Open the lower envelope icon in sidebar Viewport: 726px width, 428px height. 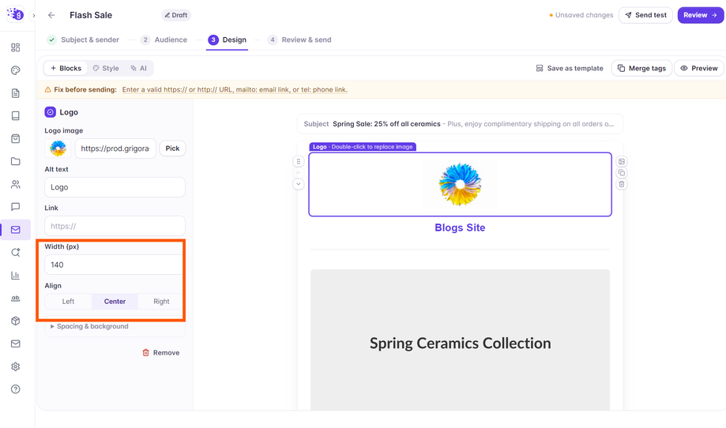tap(15, 344)
